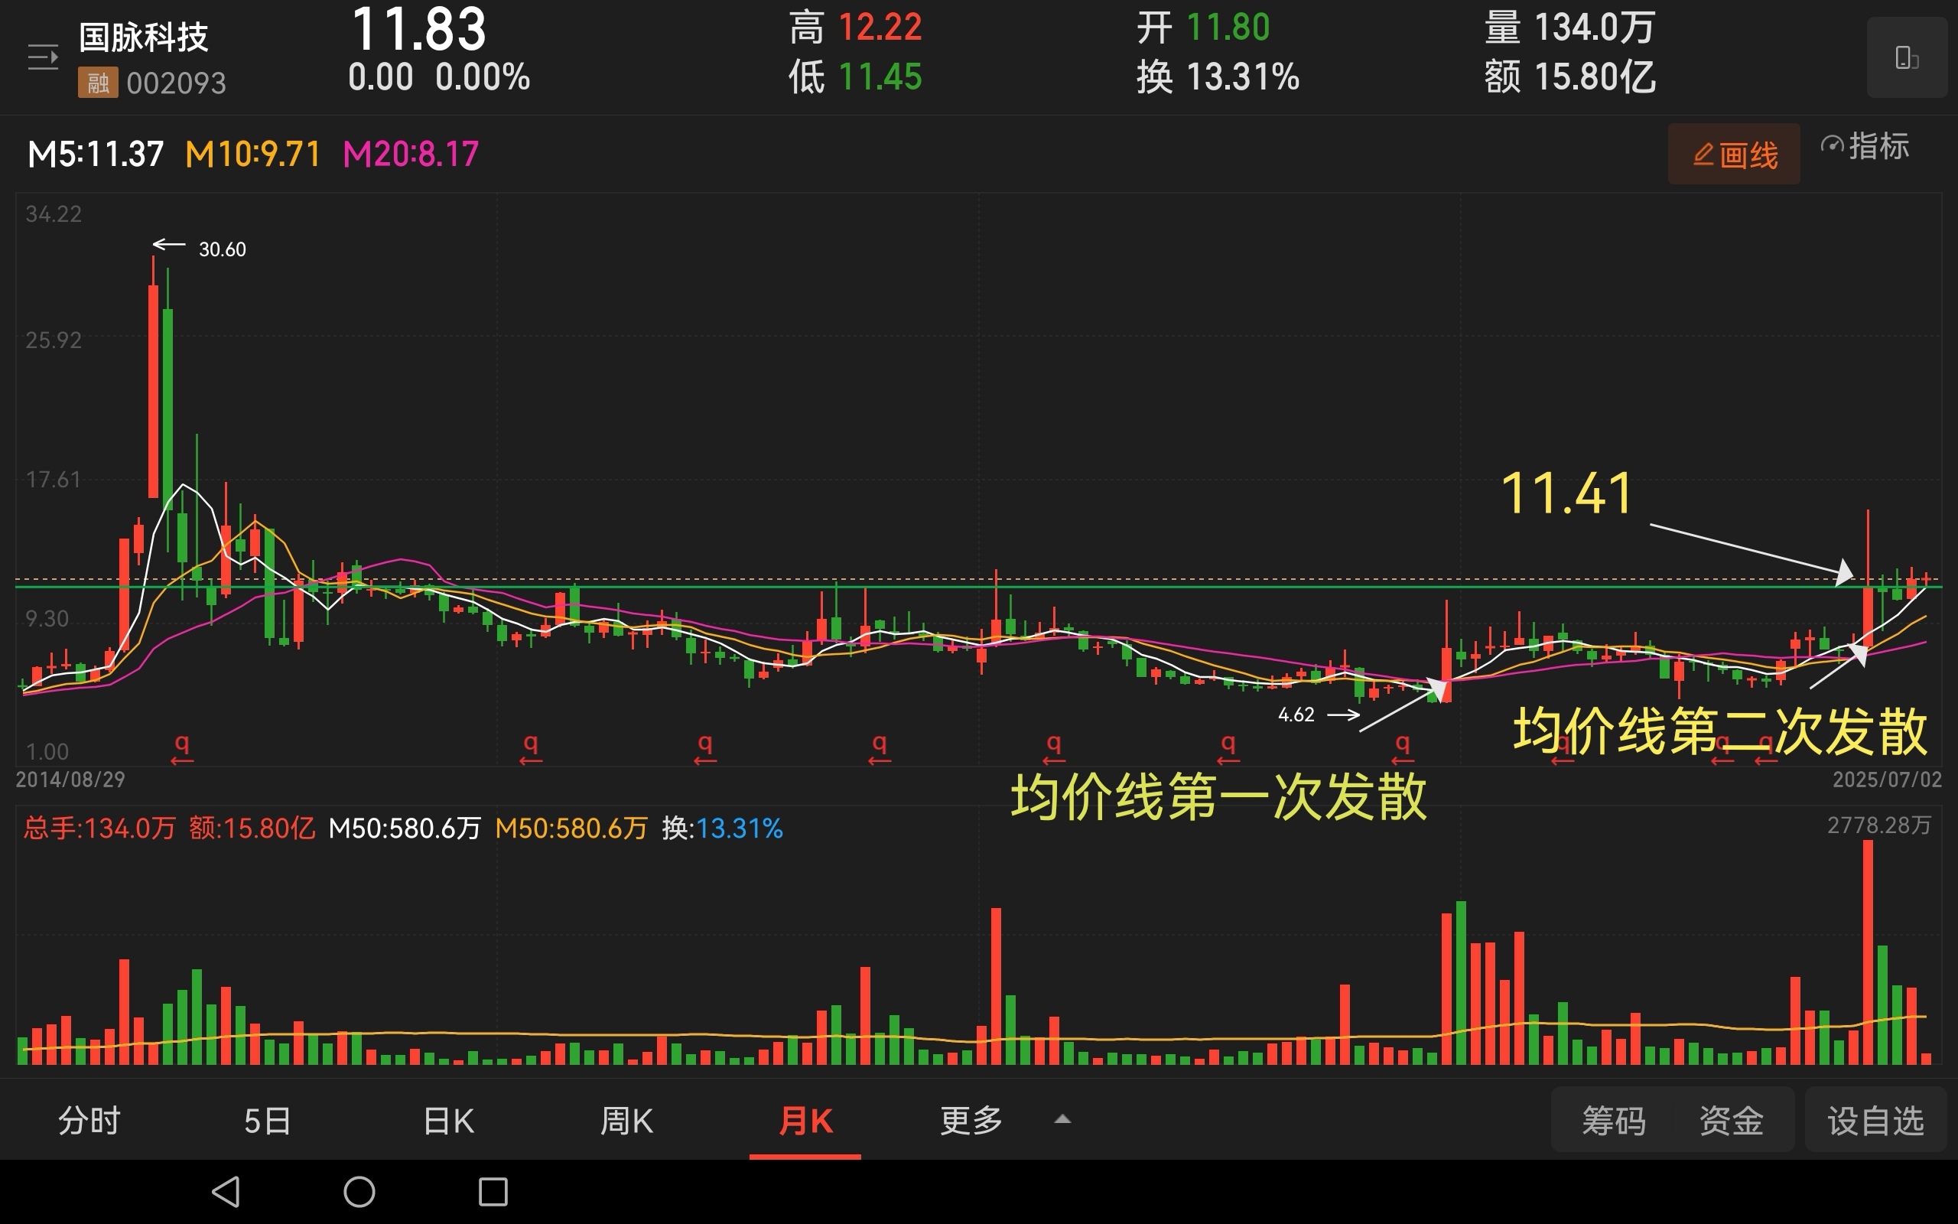1958x1224 pixels.
Task: Tap the 融 margin trading badge
Action: (x=98, y=83)
